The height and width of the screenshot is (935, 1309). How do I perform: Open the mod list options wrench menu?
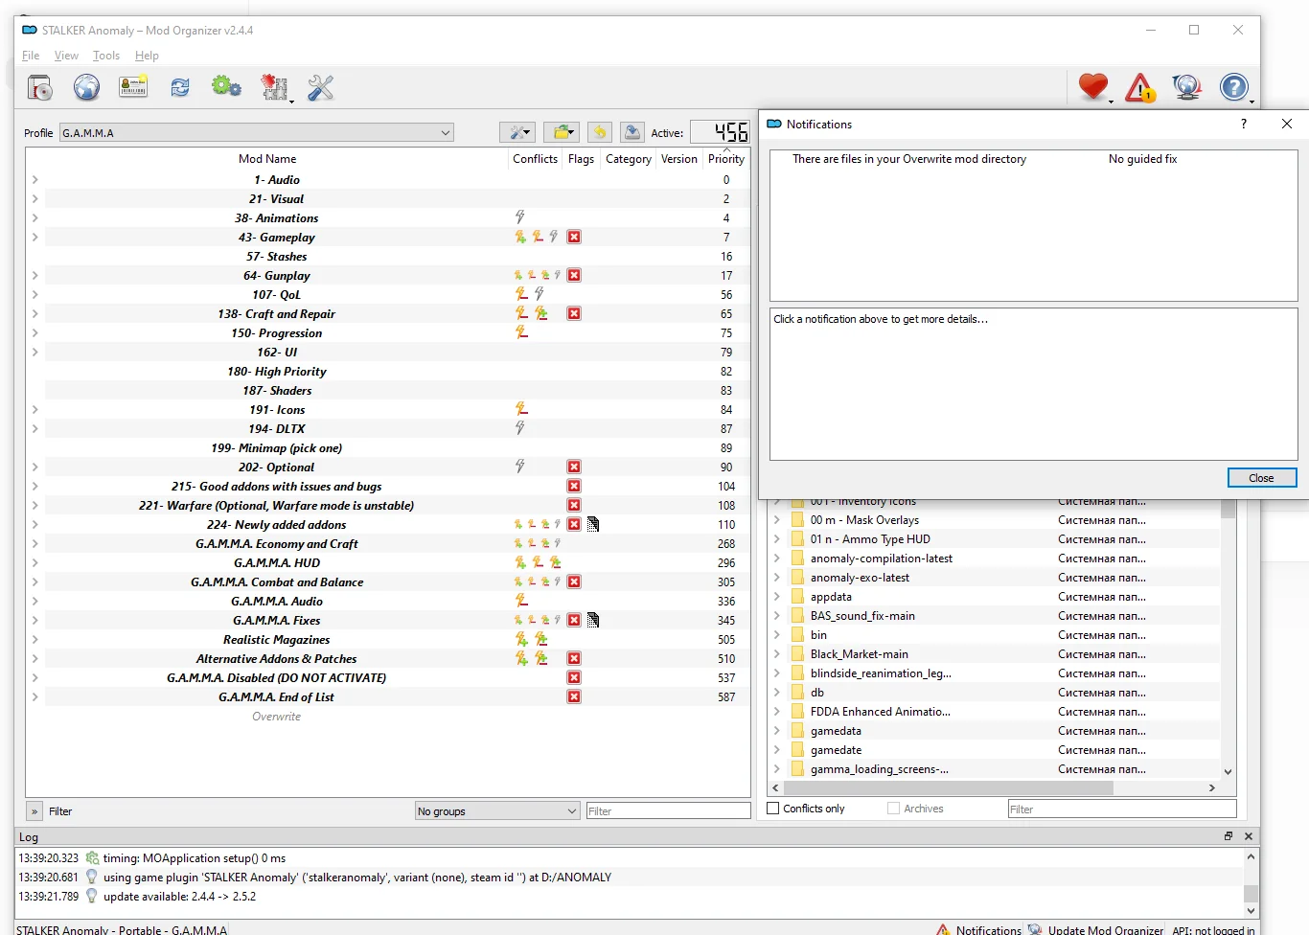517,132
